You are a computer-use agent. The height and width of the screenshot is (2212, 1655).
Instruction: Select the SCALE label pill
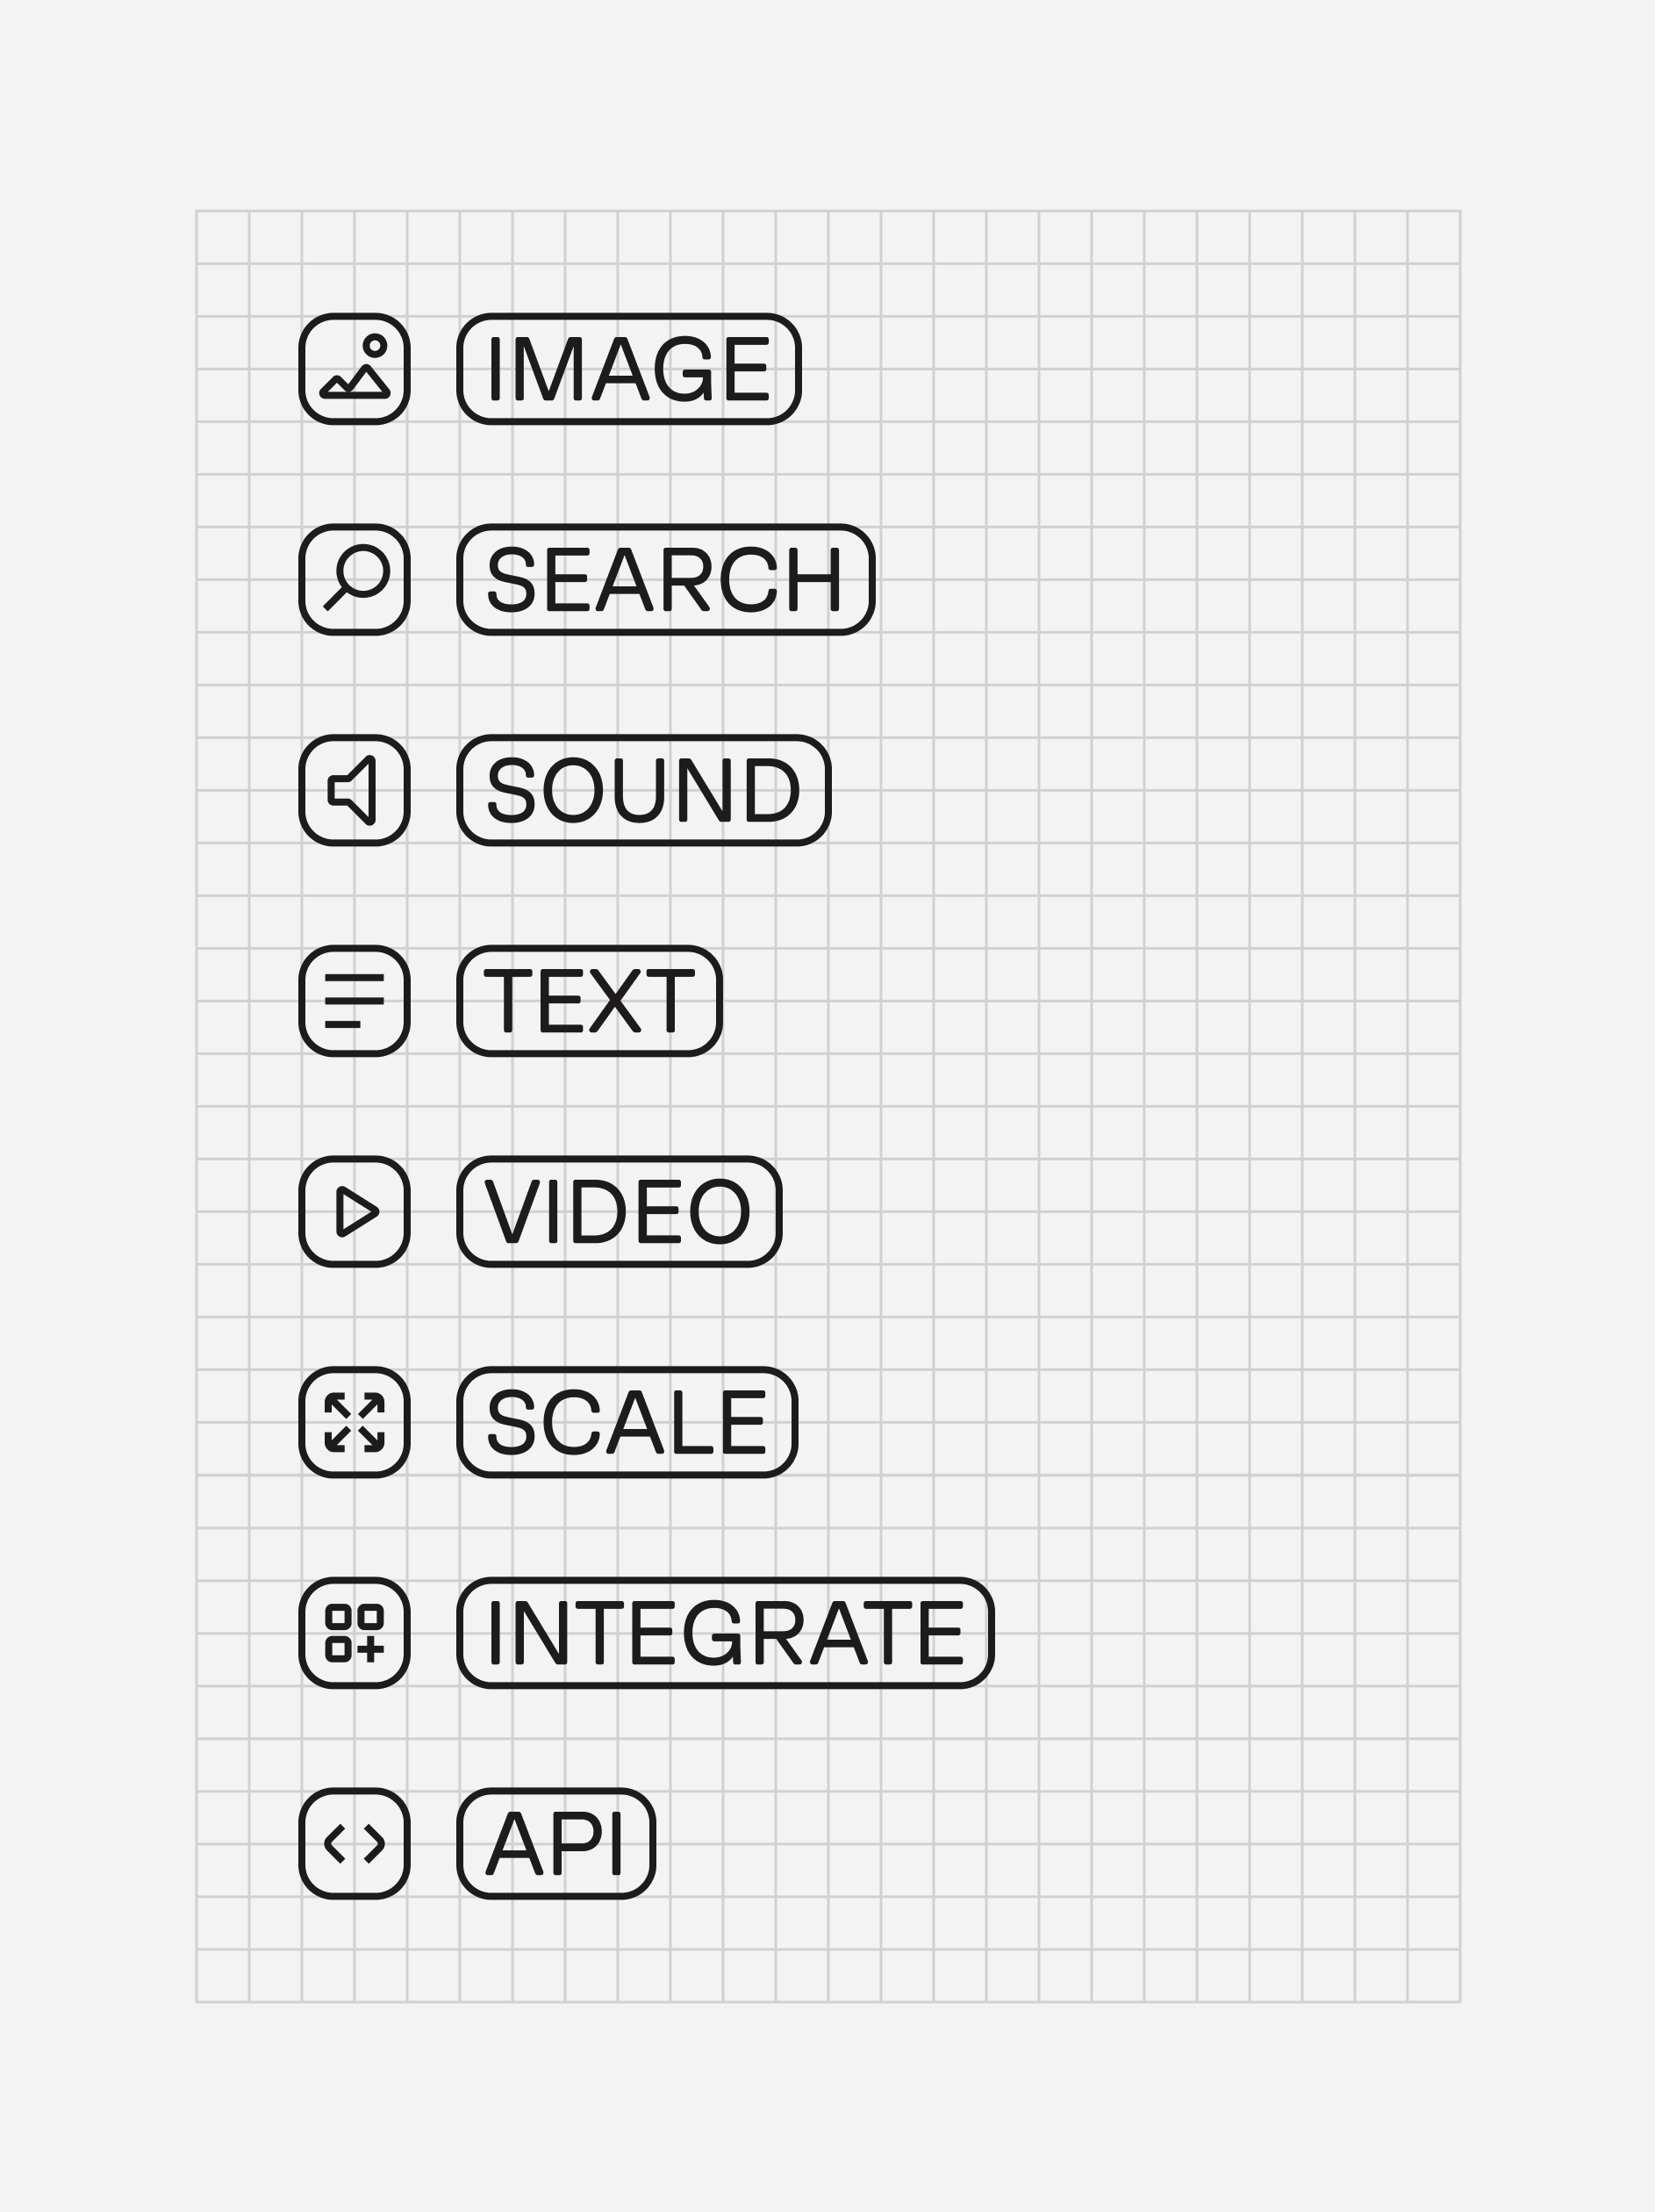click(x=627, y=1422)
